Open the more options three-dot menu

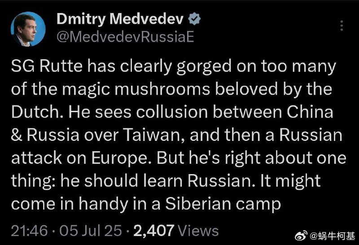(x=341, y=26)
